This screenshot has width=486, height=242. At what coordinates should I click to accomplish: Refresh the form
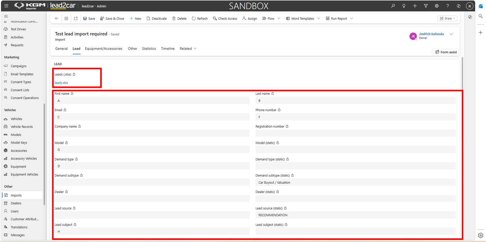(x=200, y=18)
